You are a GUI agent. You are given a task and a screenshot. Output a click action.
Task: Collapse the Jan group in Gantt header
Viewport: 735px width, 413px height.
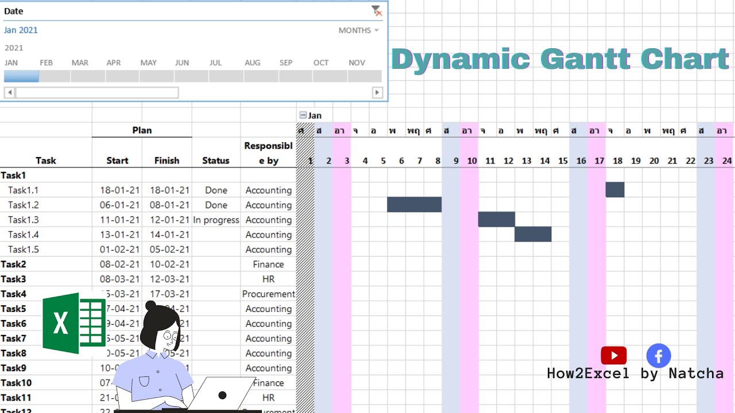pyautogui.click(x=303, y=115)
